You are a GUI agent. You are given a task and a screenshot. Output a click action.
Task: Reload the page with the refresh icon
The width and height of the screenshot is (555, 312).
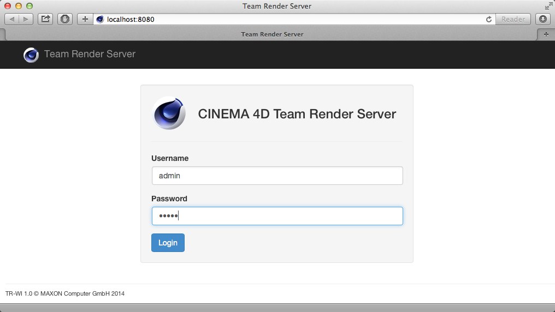click(x=489, y=19)
